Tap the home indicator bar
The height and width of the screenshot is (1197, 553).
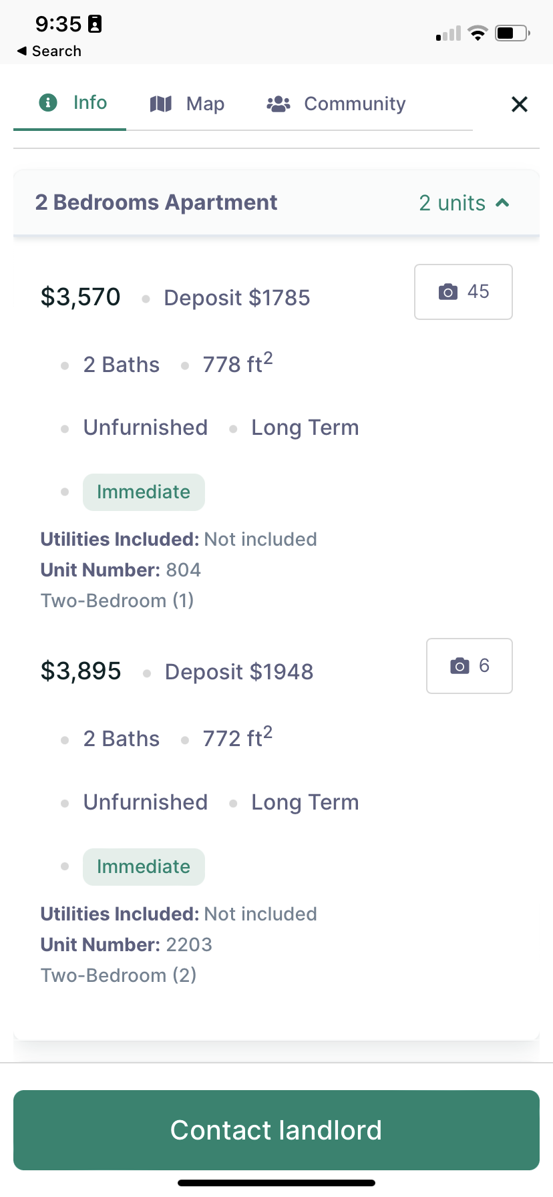click(276, 1183)
